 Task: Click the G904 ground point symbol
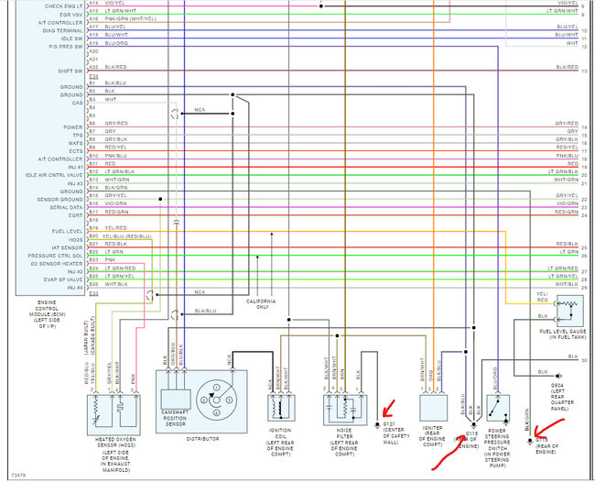click(558, 376)
